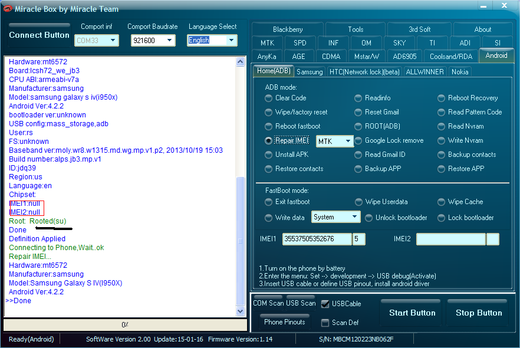The width and height of the screenshot is (520, 348).
Task: Switch to the CDMA tab
Action: tap(331, 57)
